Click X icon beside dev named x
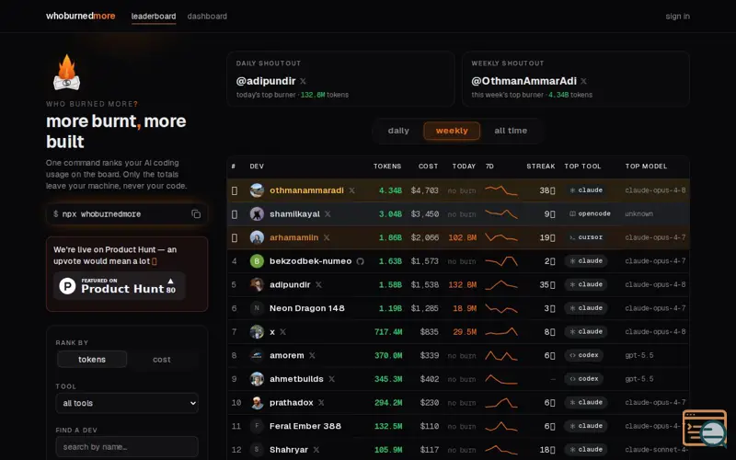 coord(282,332)
